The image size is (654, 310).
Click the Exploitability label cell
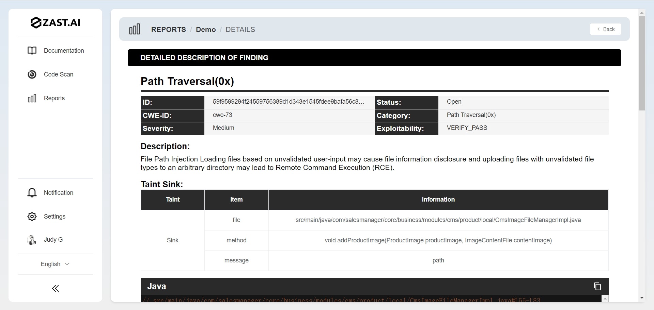coord(406,128)
